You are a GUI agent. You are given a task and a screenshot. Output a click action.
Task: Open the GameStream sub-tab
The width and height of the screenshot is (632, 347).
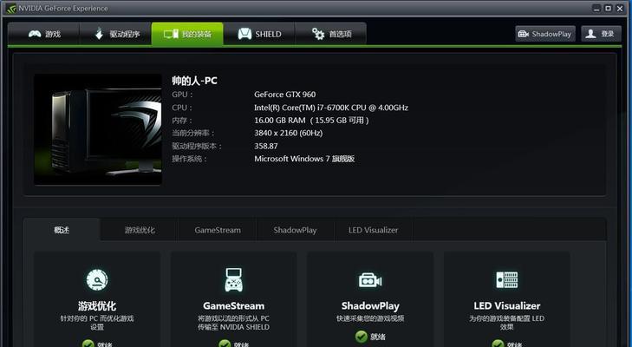(x=218, y=230)
